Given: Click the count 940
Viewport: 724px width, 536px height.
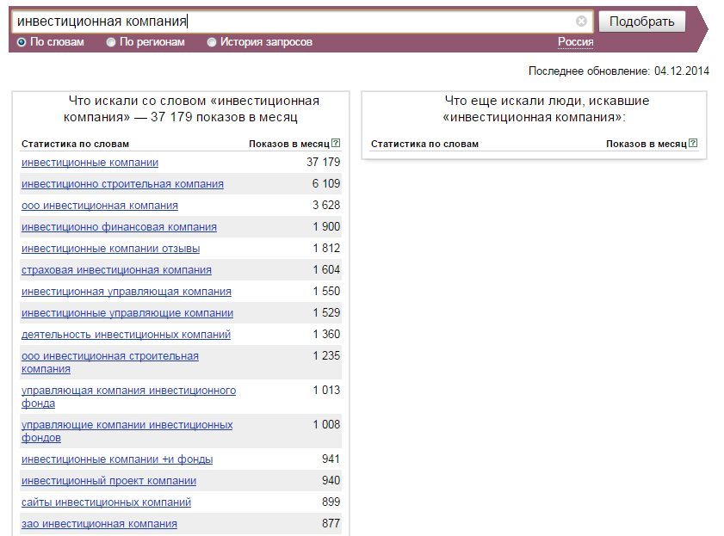Looking at the screenshot, I should click(331, 481).
